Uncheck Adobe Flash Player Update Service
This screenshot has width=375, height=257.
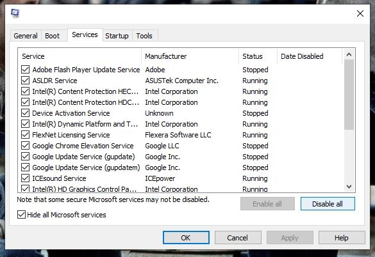pyautogui.click(x=26, y=70)
